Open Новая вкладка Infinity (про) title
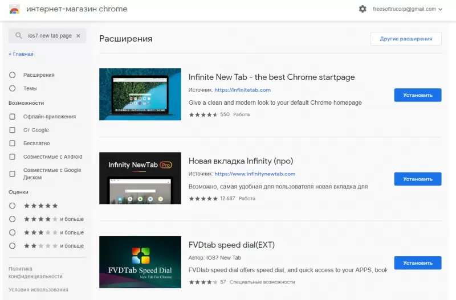 tap(241, 161)
